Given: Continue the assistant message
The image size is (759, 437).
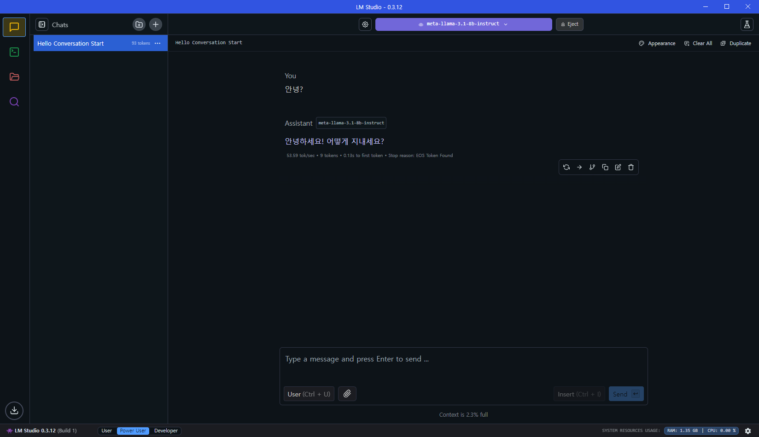Looking at the screenshot, I should pos(579,167).
